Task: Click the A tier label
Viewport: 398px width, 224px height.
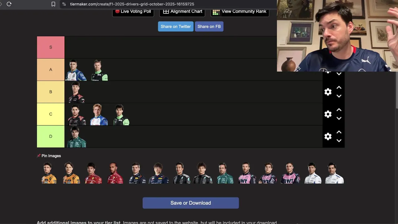Action: point(51,70)
